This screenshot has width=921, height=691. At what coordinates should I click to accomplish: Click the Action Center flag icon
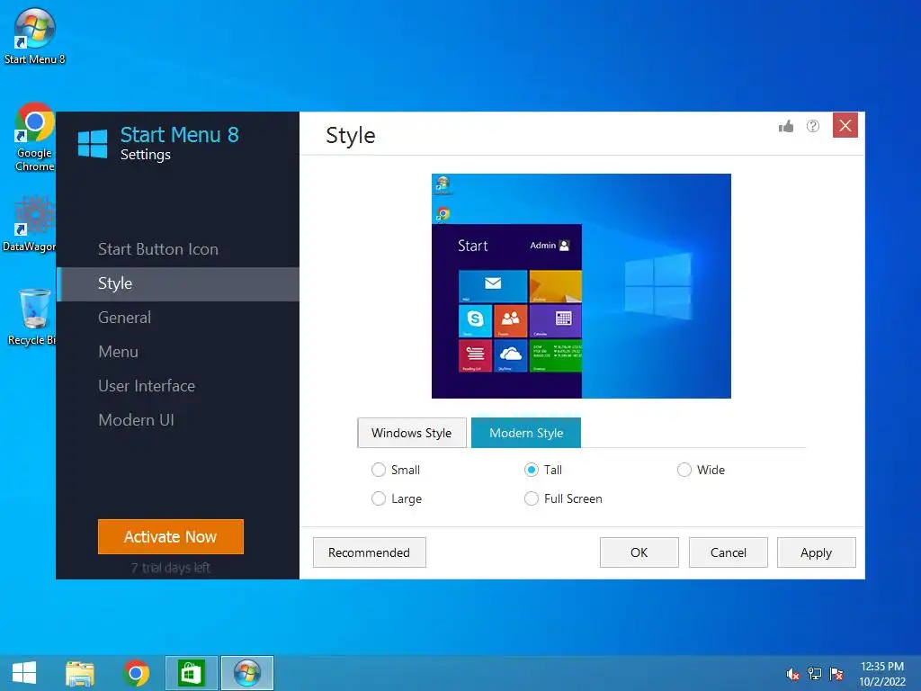[836, 674]
